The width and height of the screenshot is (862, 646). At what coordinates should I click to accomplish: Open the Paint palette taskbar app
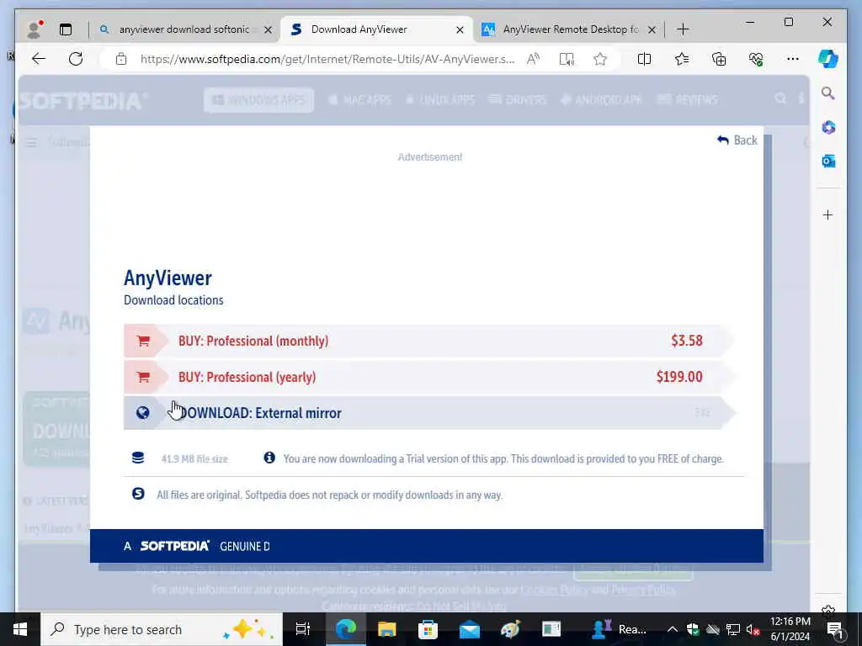tap(510, 629)
